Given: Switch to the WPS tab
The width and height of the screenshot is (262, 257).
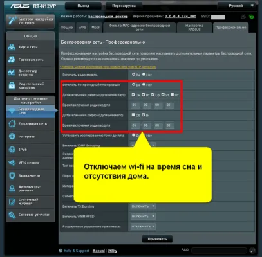Looking at the screenshot, I should click(82, 28).
